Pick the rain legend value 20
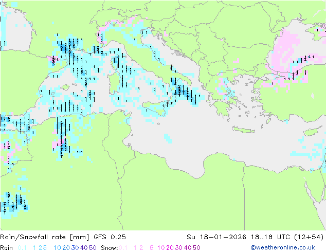This screenshot has width=326, height=252. pos(66,248)
